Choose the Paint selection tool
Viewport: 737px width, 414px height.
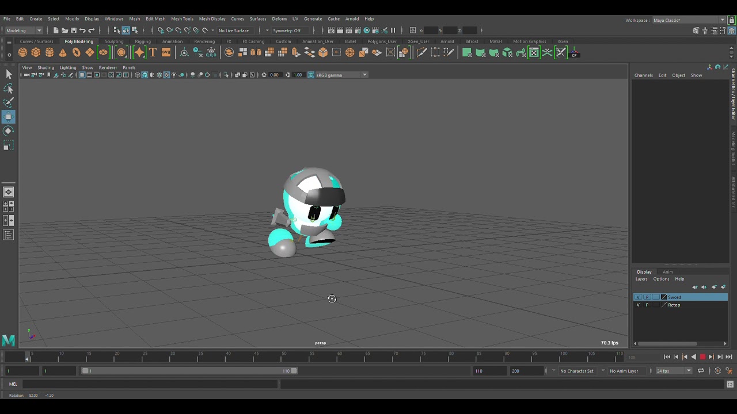[9, 102]
